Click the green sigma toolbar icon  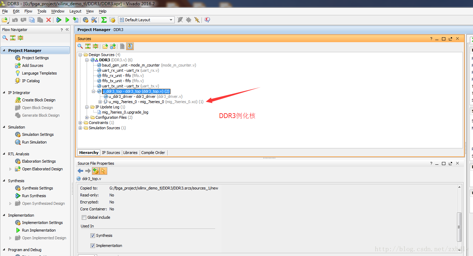(x=104, y=20)
